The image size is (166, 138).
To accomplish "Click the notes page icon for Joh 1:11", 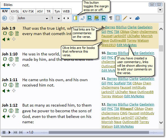I will click(x=17, y=85).
